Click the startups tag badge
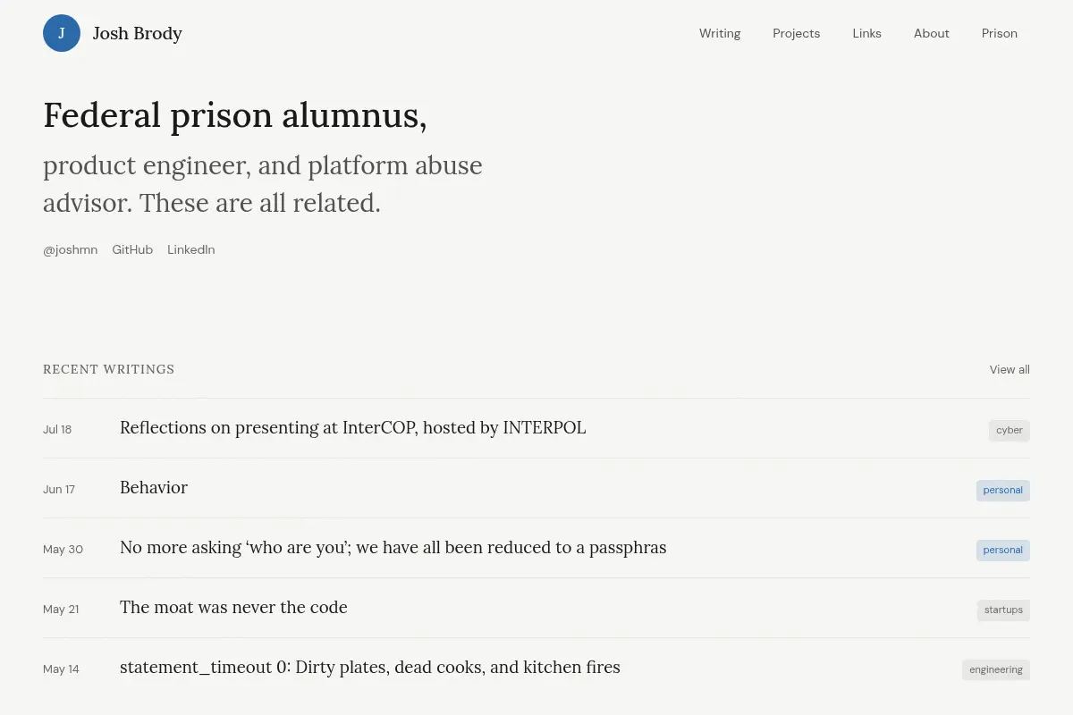 [x=1003, y=610]
